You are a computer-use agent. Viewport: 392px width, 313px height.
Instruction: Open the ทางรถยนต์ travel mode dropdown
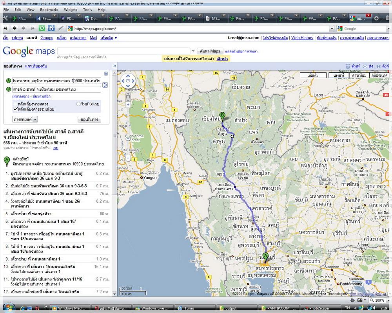(x=25, y=119)
